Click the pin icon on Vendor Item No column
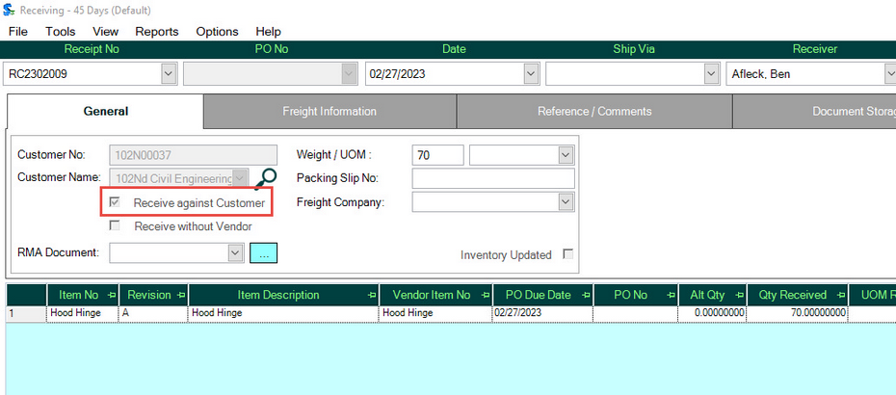Image resolution: width=896 pixels, height=395 pixels. (485, 295)
